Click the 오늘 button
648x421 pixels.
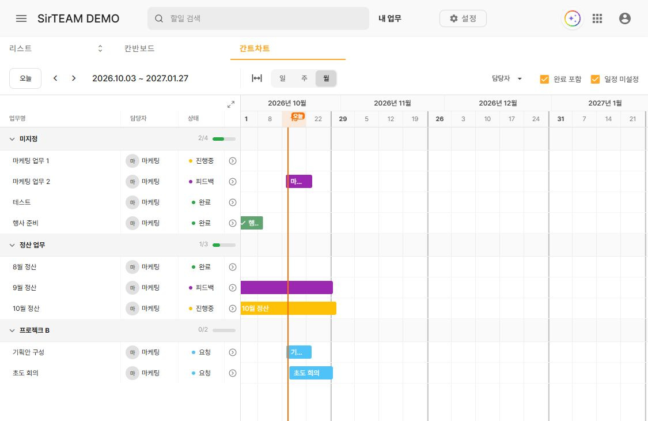point(25,78)
